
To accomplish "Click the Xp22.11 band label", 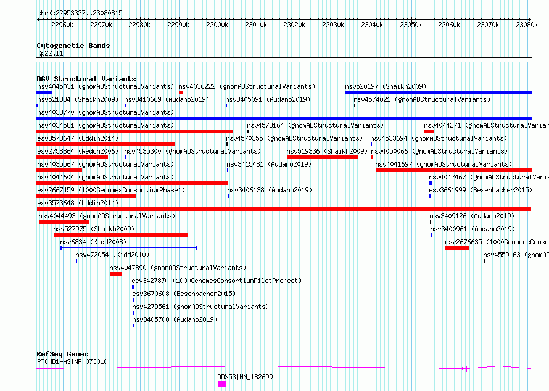I will [50, 54].
